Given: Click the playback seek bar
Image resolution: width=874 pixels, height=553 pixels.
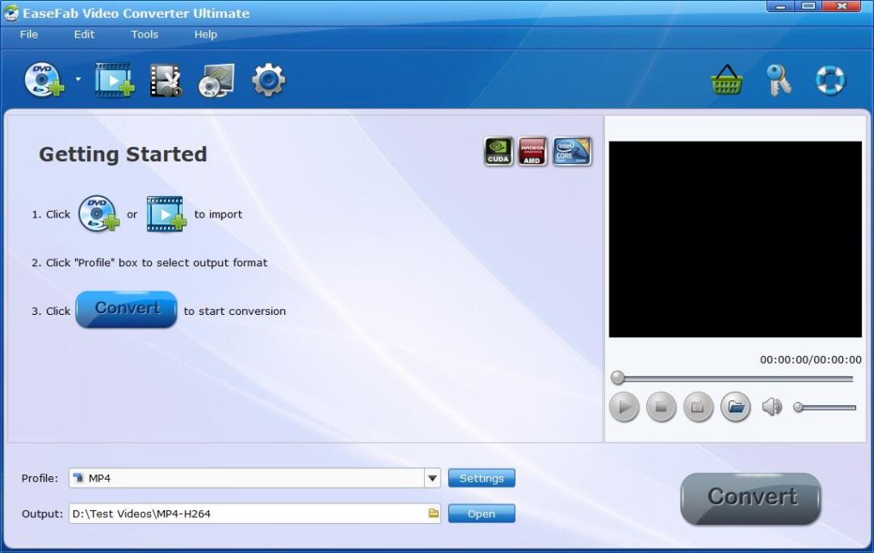Looking at the screenshot, I should click(732, 378).
